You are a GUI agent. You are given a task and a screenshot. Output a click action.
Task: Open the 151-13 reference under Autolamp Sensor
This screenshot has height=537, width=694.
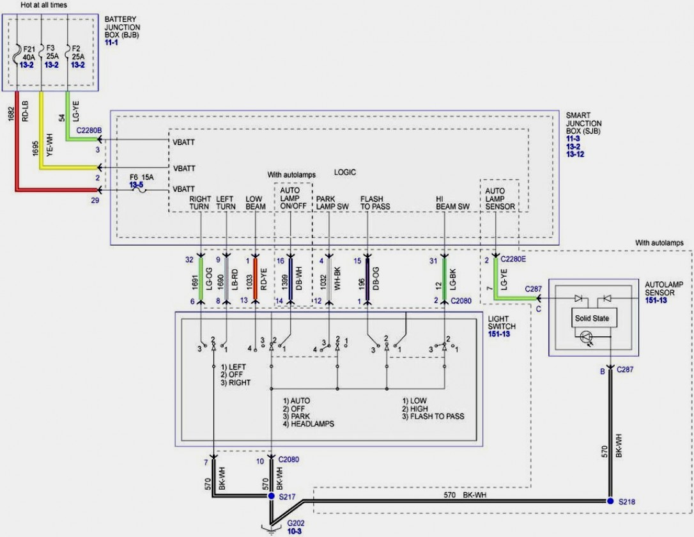click(x=656, y=299)
